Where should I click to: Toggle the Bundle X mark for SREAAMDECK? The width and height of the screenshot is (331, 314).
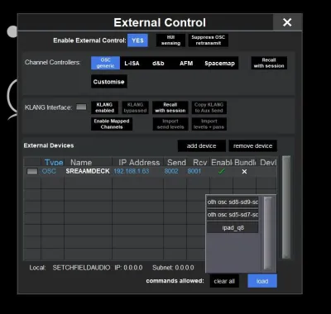tap(244, 172)
